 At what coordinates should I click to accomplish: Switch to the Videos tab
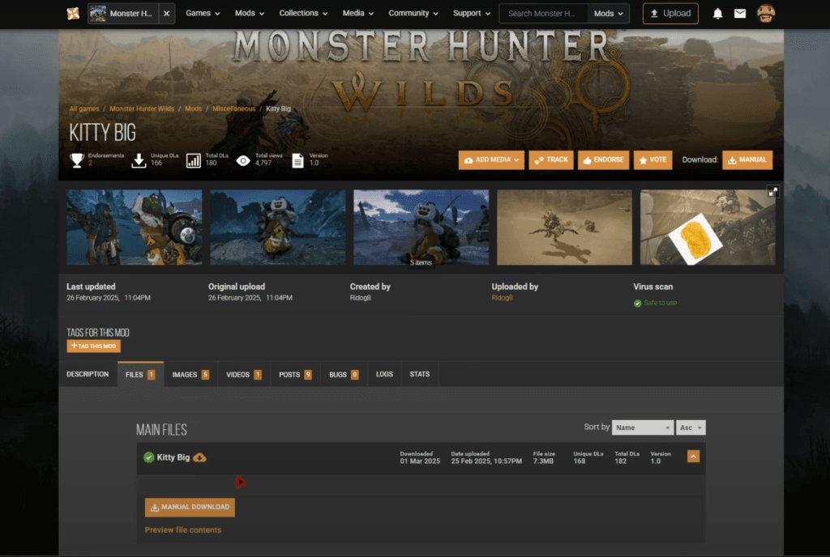243,374
